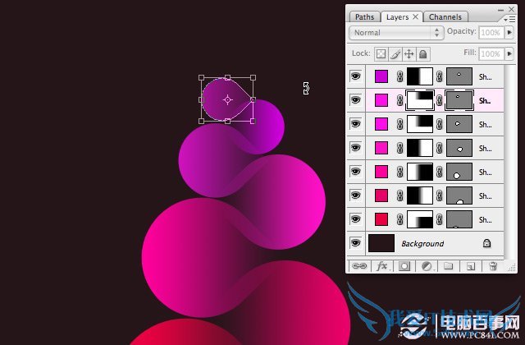Click the add layer mask icon
Screen dimensions: 525x345
[404, 266]
